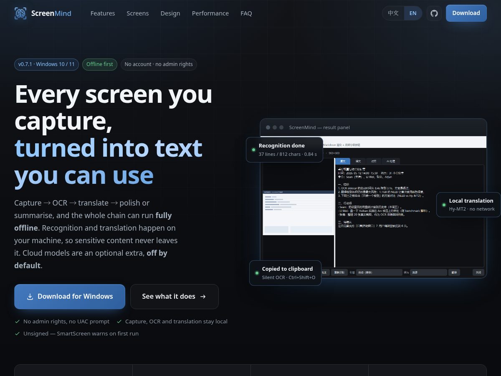Switch language to 中文
Image resolution: width=501 pixels, height=376 pixels.
(393, 13)
